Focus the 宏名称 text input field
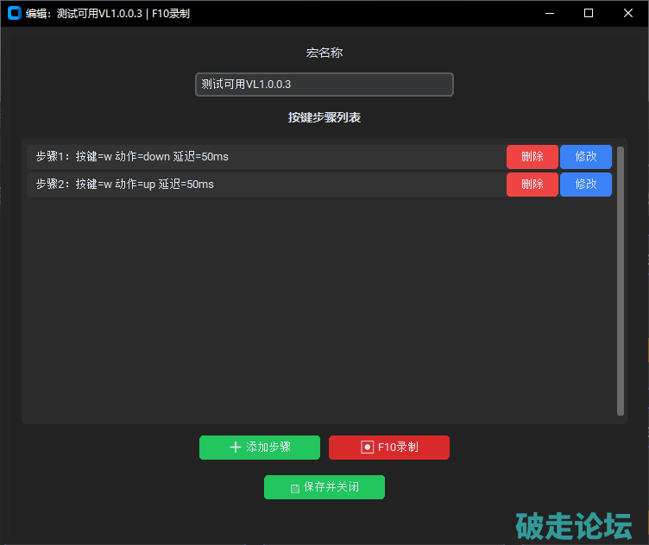 (324, 85)
